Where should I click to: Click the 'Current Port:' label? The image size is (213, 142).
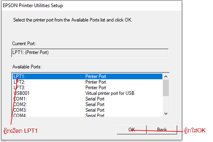[25, 43]
